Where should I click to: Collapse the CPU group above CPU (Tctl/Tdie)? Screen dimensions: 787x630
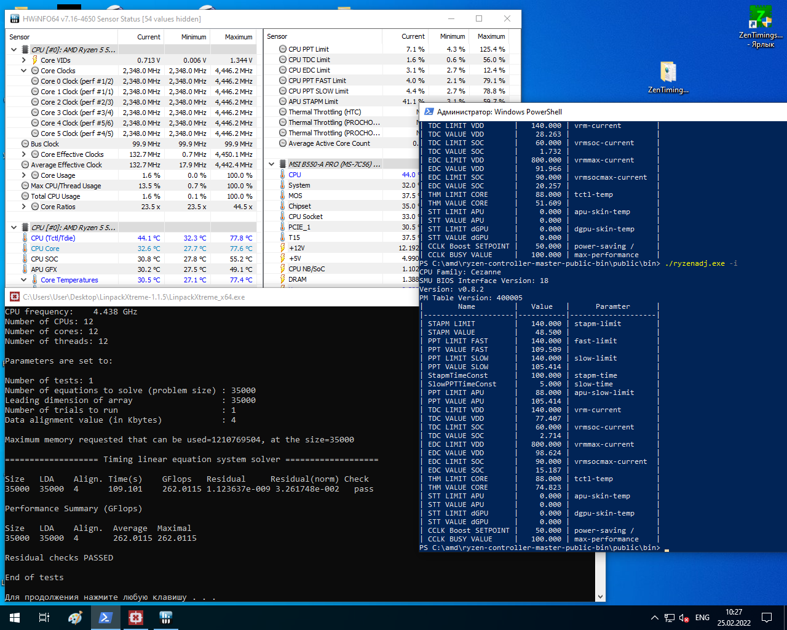click(14, 228)
